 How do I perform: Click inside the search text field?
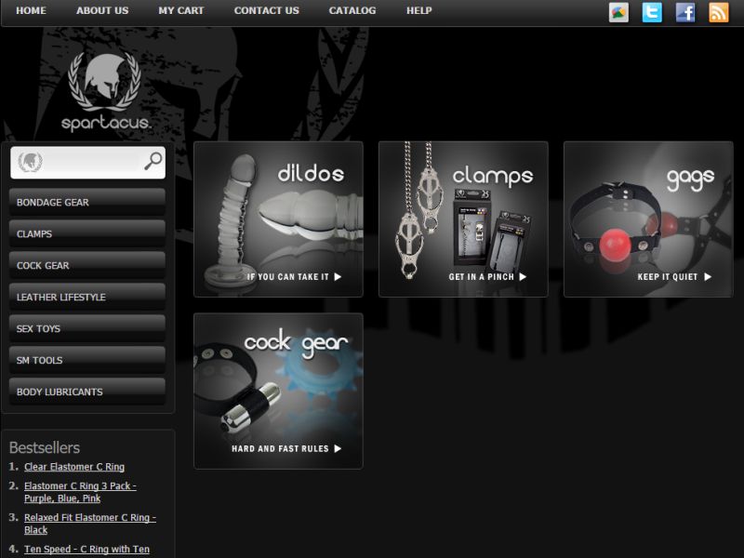(93, 162)
